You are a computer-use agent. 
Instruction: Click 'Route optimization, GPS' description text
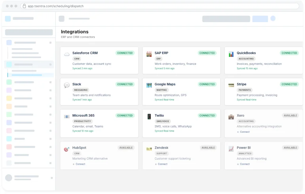point(170,95)
